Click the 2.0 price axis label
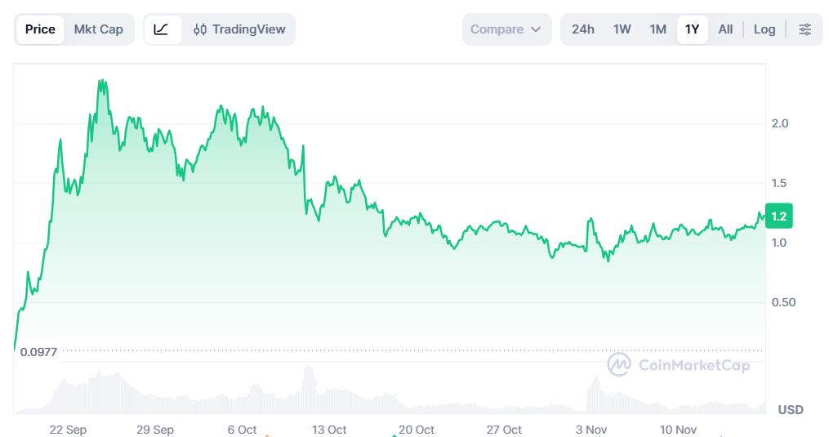Screen dimensions: 829x437 pos(779,123)
